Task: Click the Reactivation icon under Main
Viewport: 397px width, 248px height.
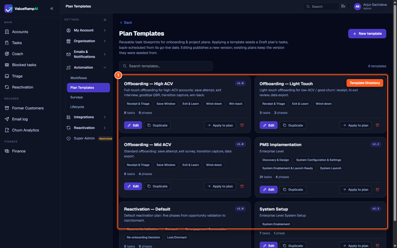Action: click(x=7, y=87)
